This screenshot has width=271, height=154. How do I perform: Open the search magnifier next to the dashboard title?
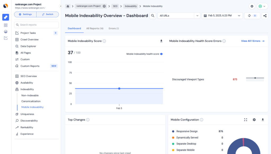click(x=153, y=16)
